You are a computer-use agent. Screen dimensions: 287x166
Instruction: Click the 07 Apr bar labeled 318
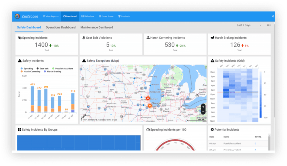[x=73, y=103]
